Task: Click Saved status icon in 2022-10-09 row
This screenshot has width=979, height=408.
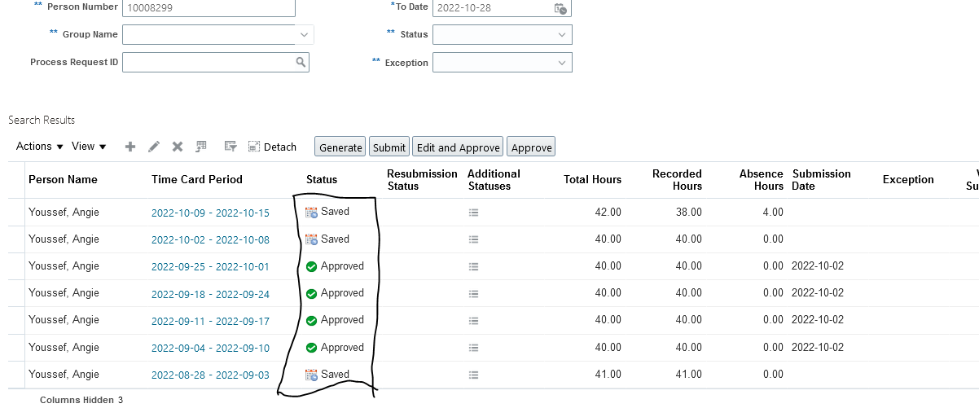Action: [311, 213]
